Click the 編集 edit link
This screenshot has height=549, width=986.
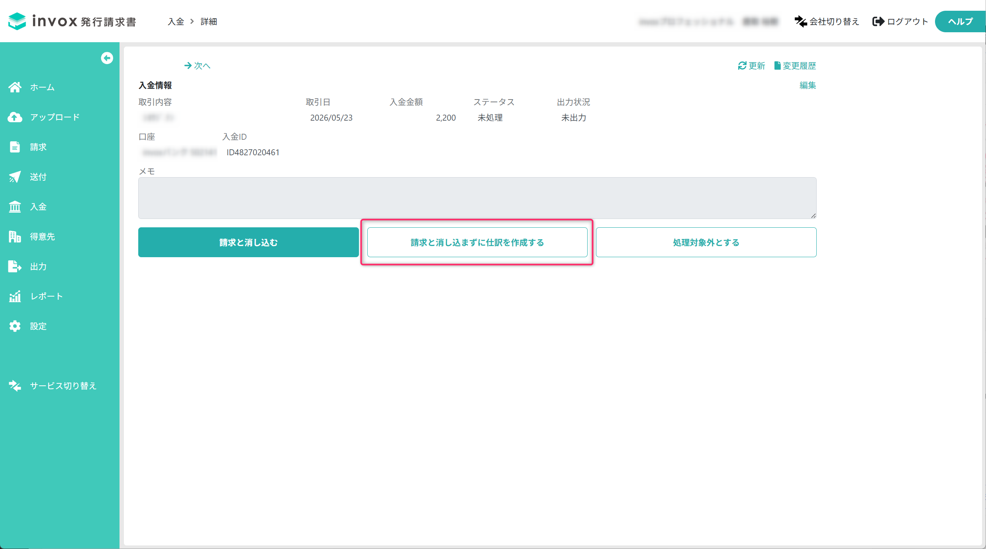click(x=808, y=85)
